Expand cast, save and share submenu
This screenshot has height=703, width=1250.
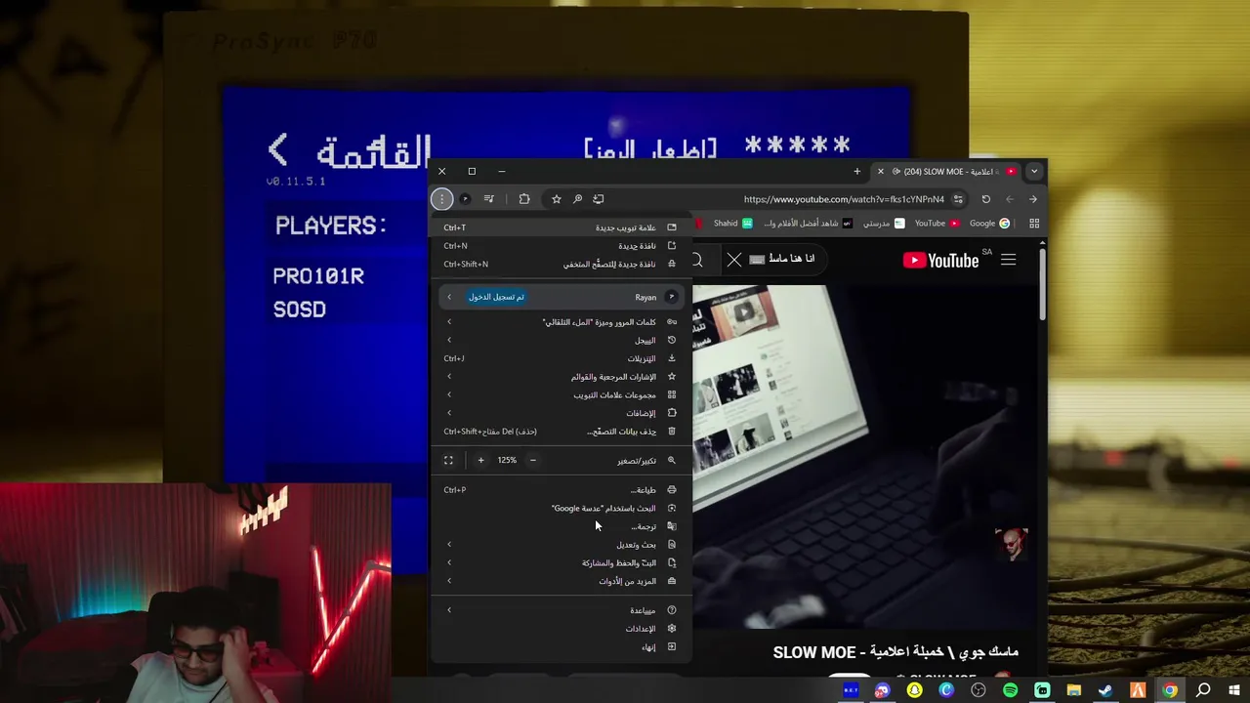coord(562,563)
